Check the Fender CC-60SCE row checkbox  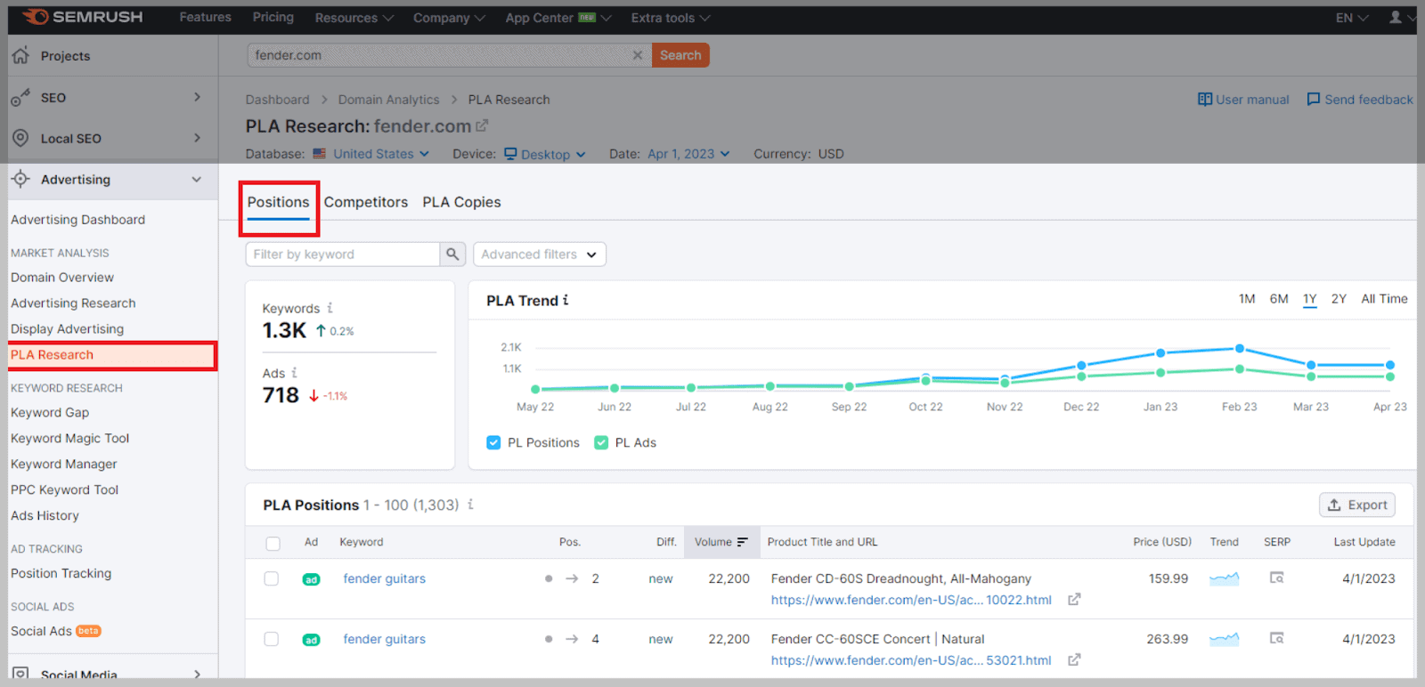tap(272, 639)
